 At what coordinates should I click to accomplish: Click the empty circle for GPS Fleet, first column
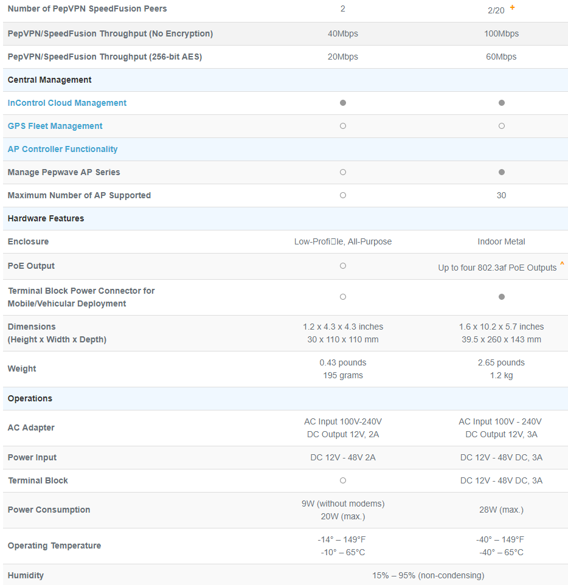343,126
